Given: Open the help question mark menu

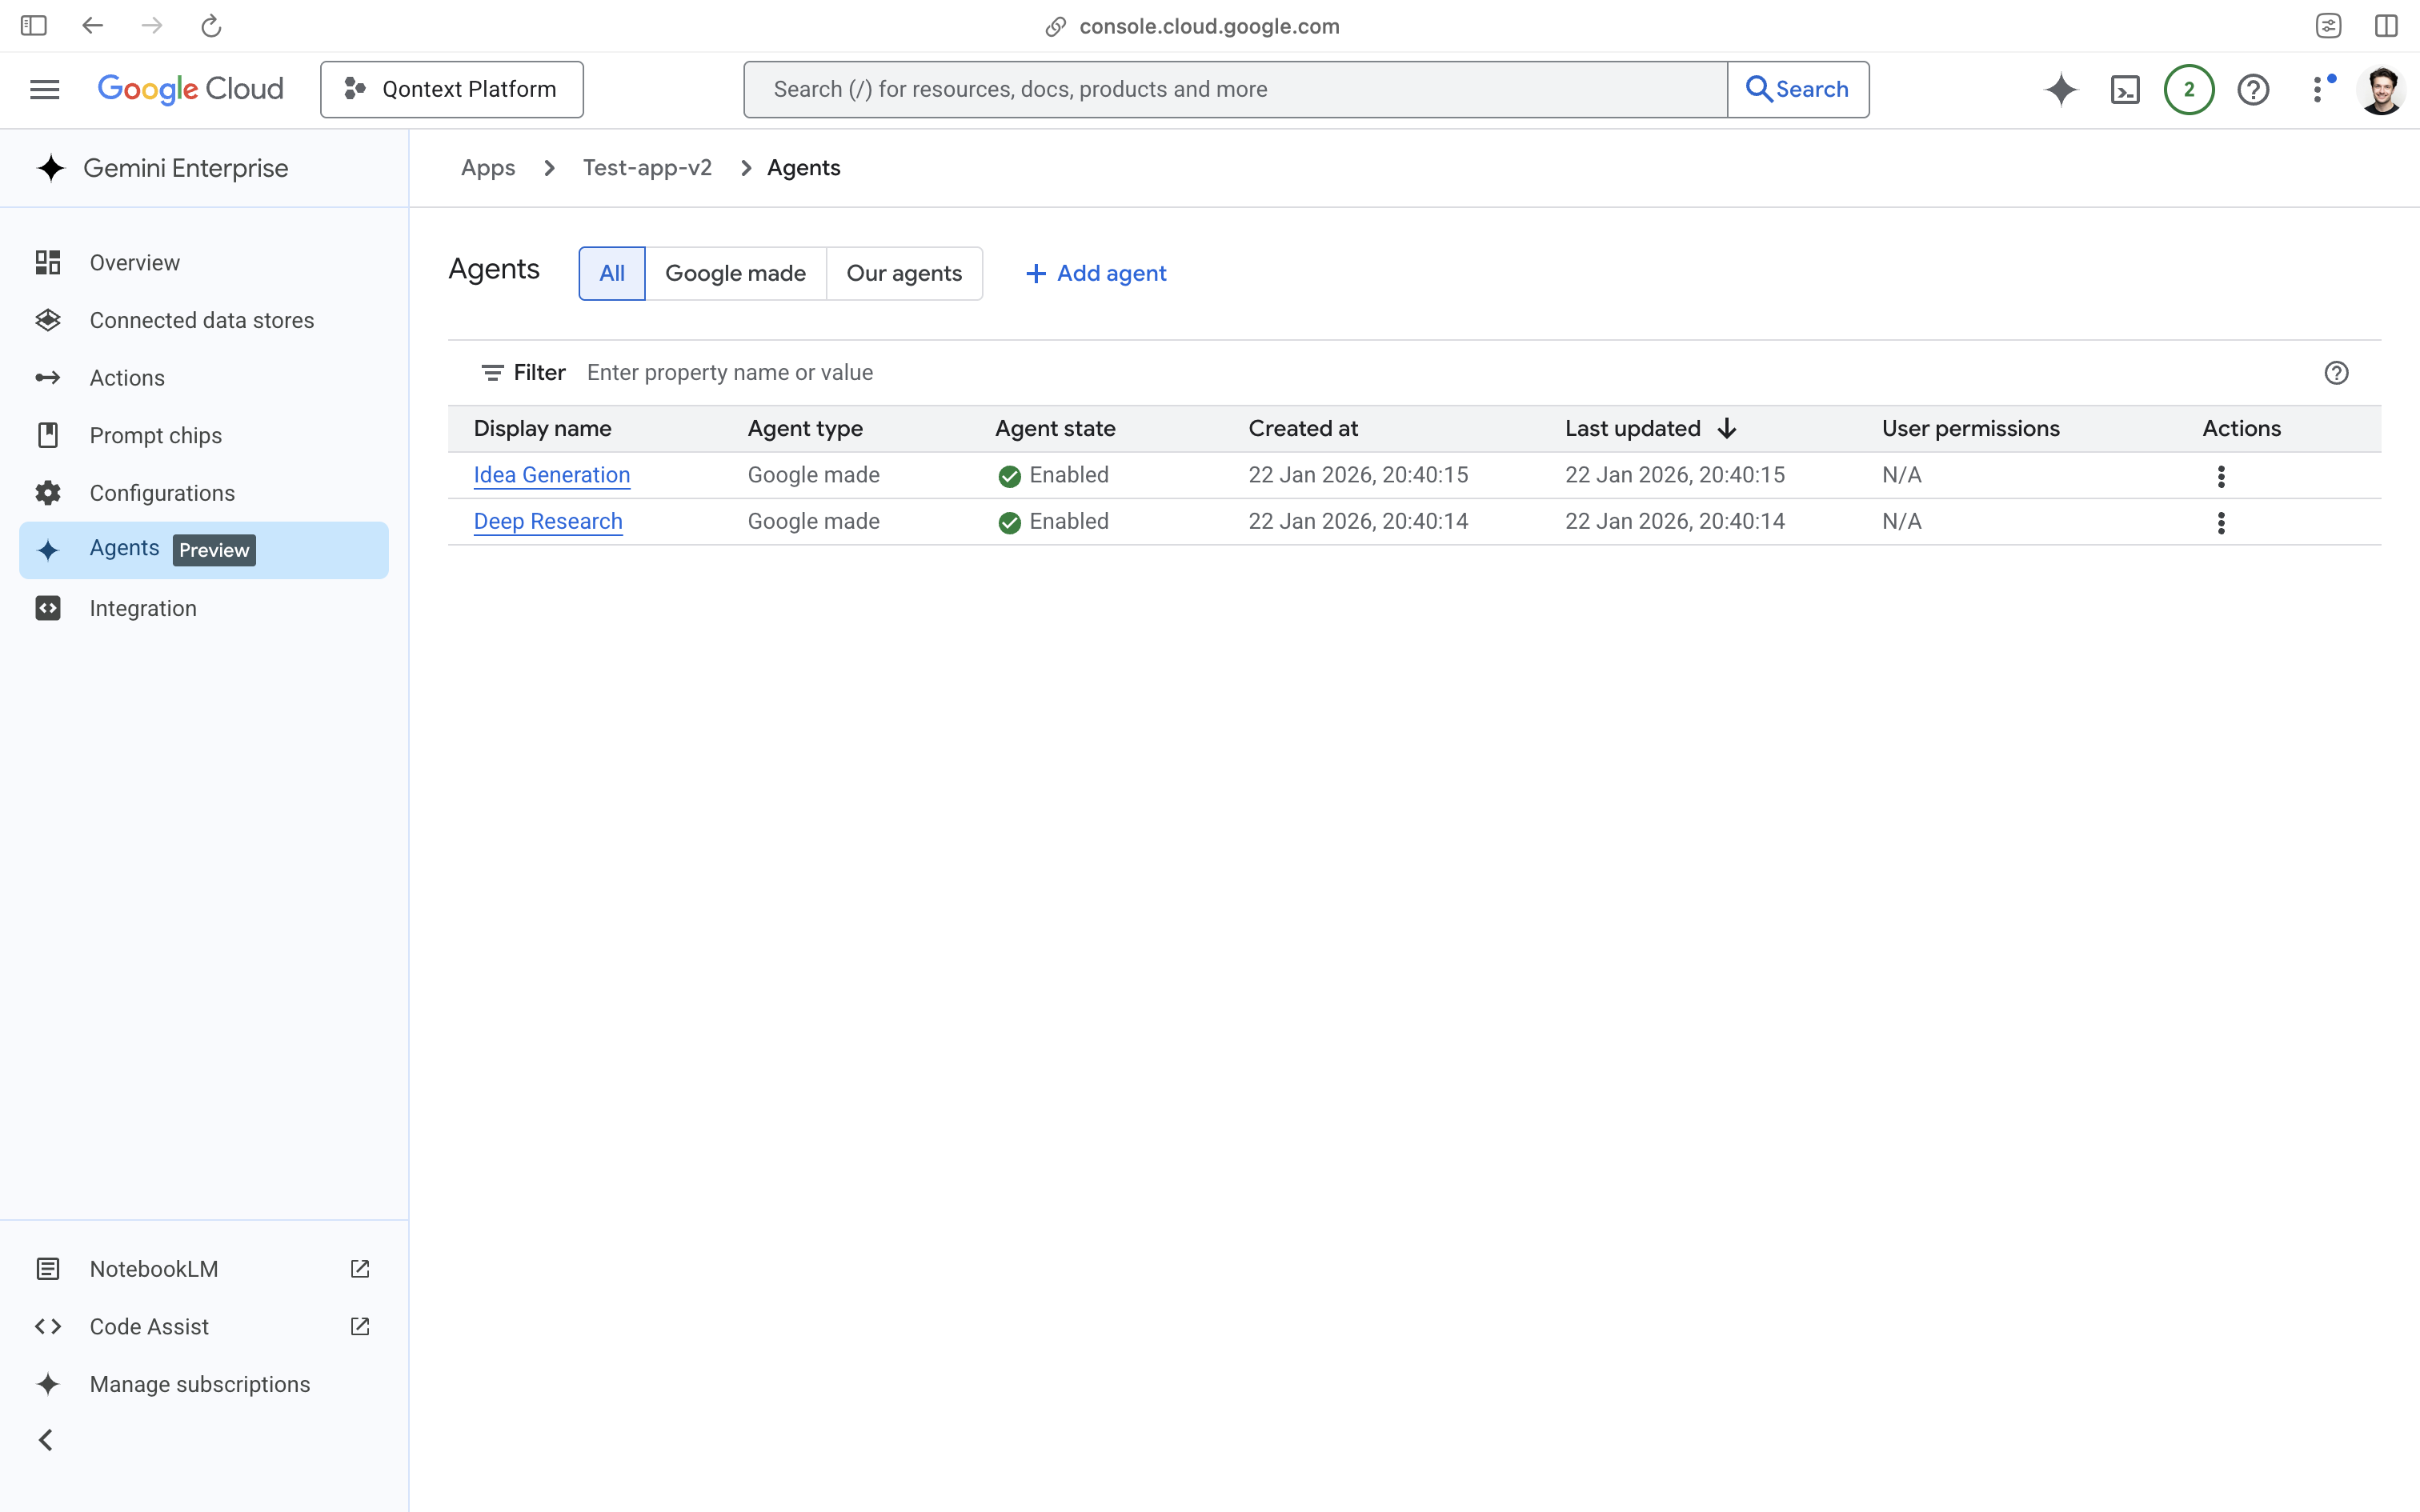Looking at the screenshot, I should click(2253, 90).
